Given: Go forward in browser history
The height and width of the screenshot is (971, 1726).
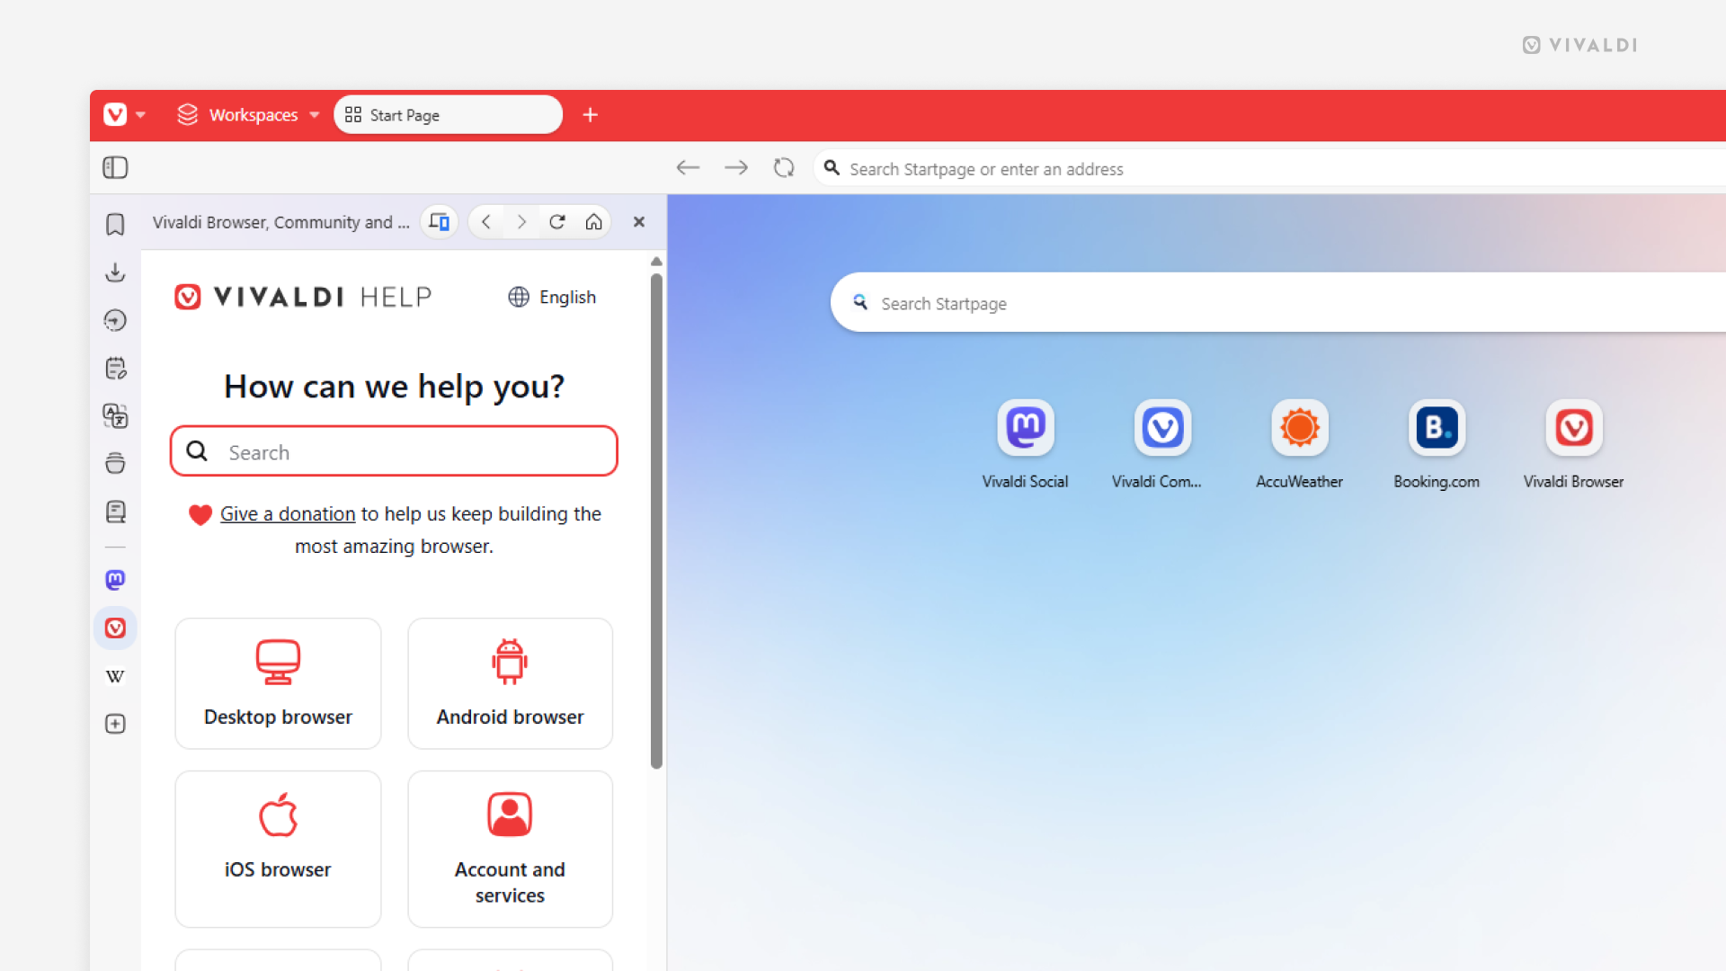Looking at the screenshot, I should [x=736, y=168].
